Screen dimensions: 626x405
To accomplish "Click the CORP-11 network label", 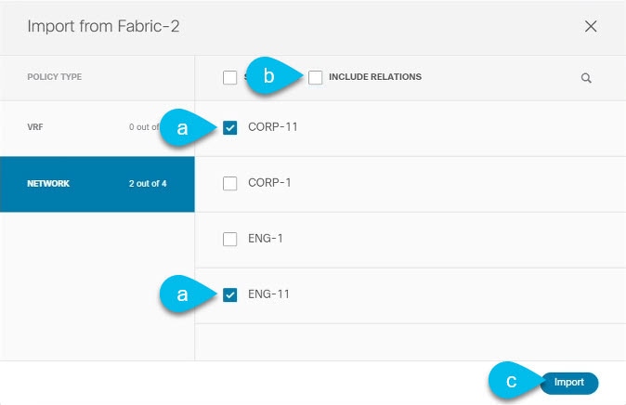I will (x=273, y=127).
